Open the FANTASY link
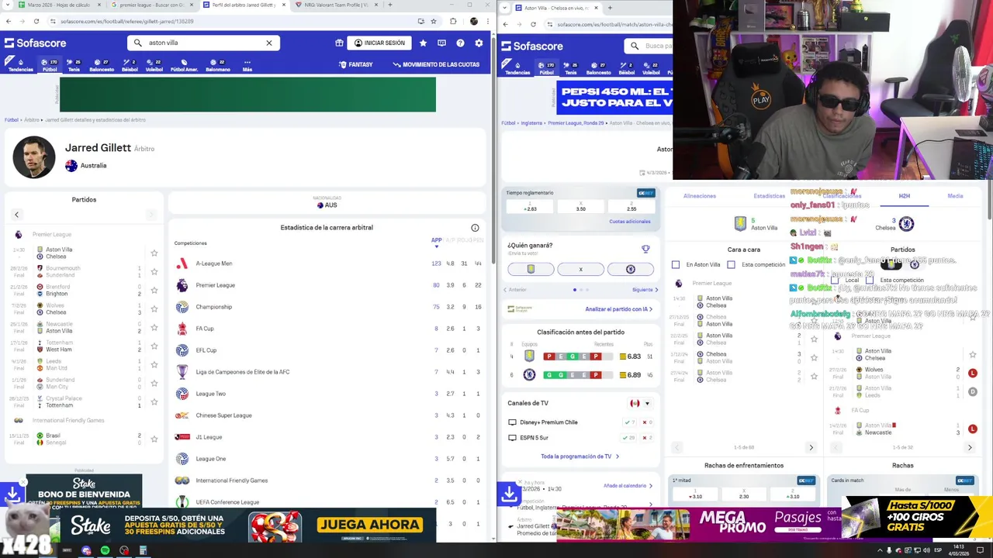This screenshot has width=993, height=558. pos(356,64)
